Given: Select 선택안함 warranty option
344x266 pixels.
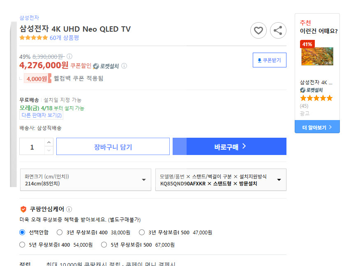Looking at the screenshot, I should tap(22, 232).
